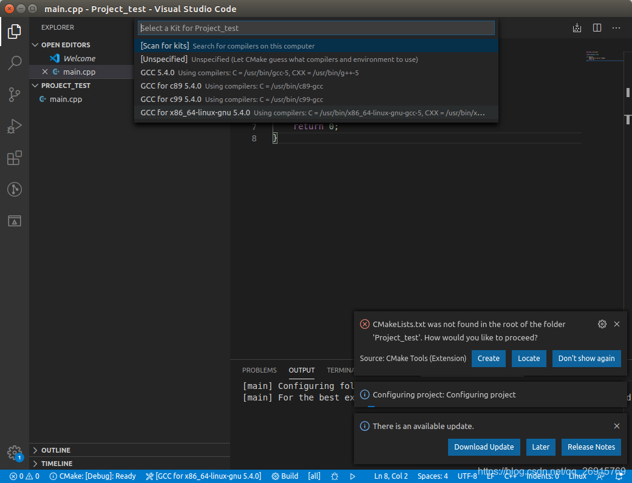Select GCC for x86_64-linux-gnu 5.4.0 kit in list
The width and height of the screenshot is (632, 483).
316,112
